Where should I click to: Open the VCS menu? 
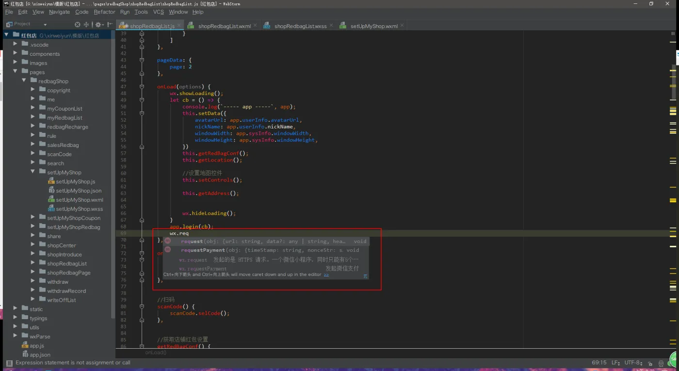click(159, 12)
